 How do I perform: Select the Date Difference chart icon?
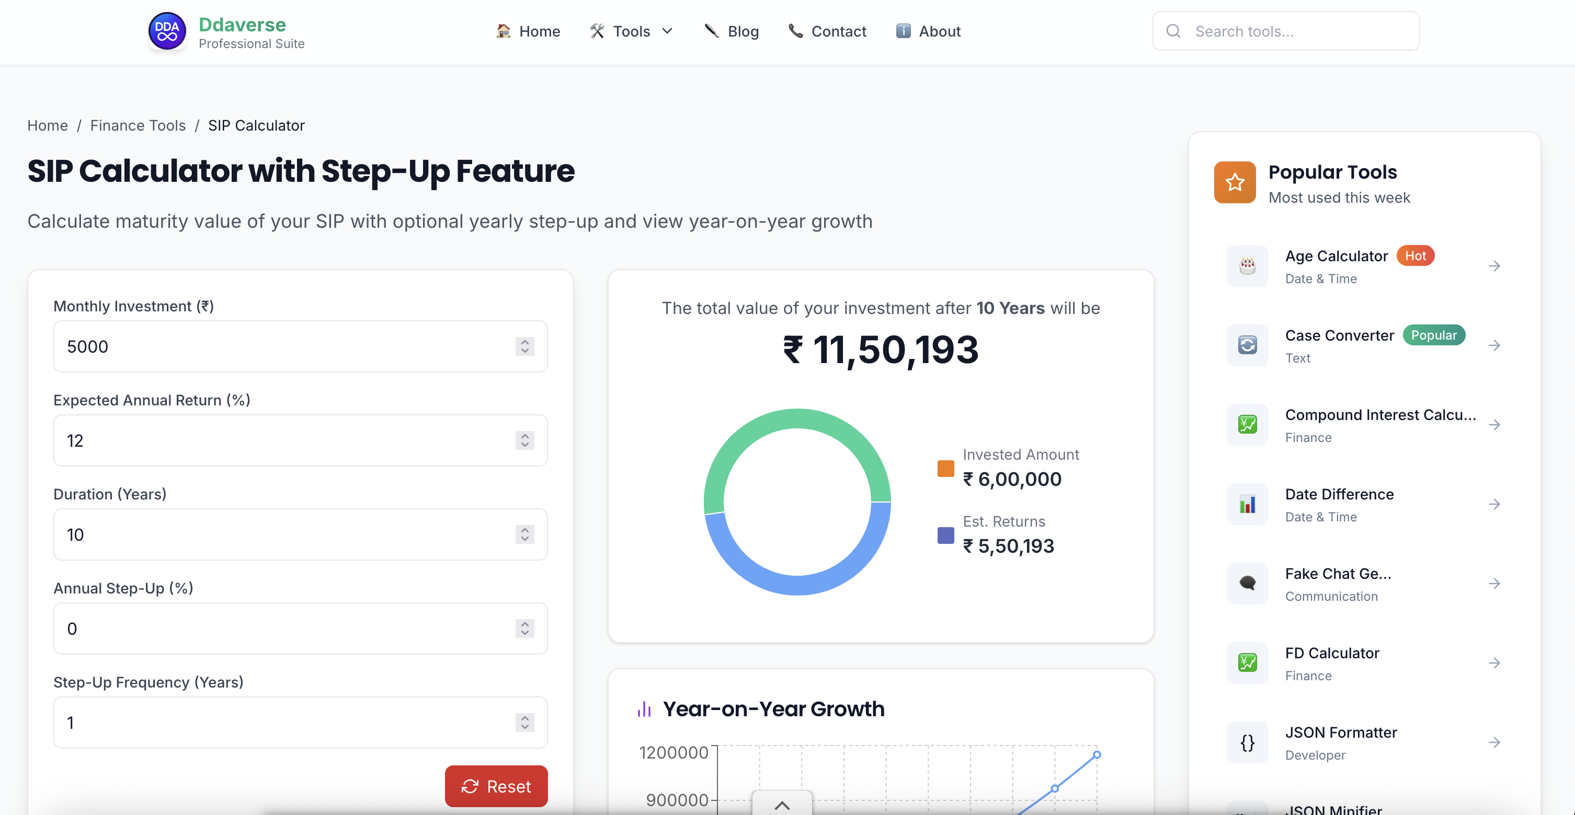pos(1247,504)
